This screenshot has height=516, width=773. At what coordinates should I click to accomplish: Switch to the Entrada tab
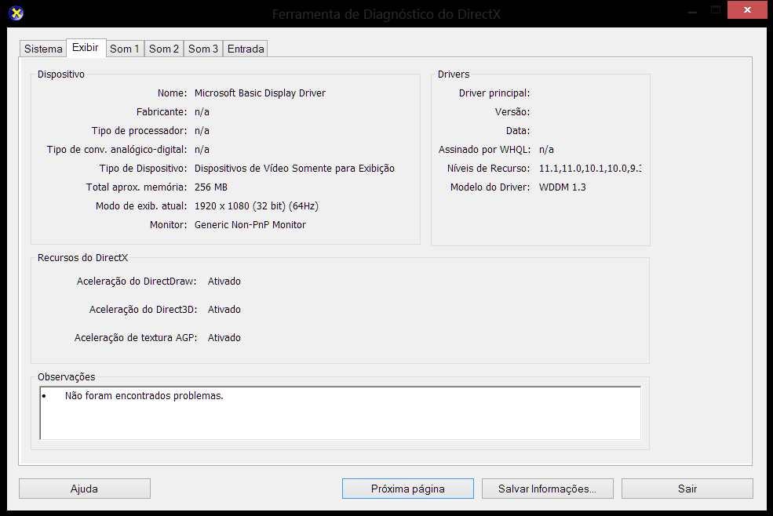(x=246, y=49)
